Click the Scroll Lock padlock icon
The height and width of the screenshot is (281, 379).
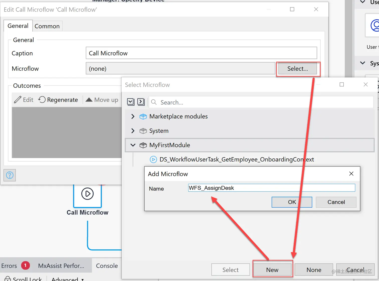coord(8,278)
